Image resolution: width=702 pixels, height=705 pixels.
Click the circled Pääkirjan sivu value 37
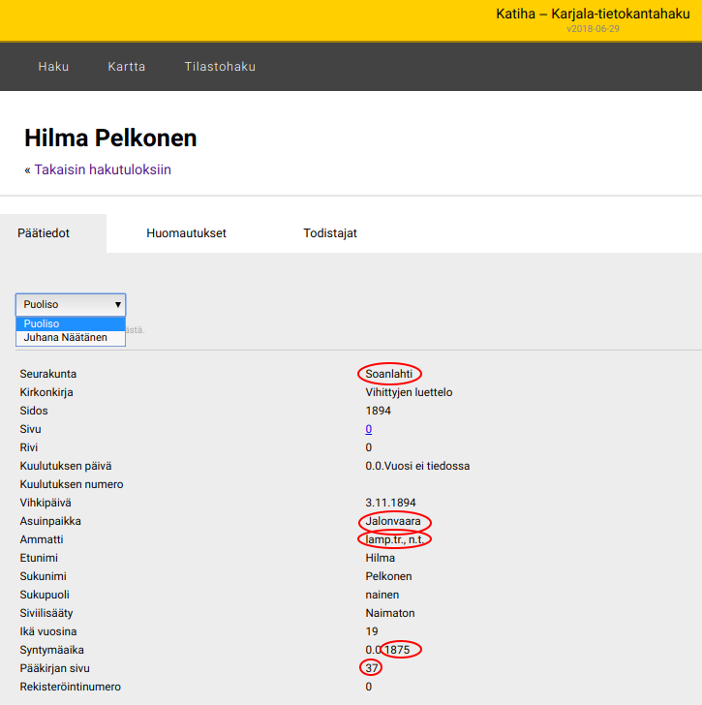coord(371,668)
